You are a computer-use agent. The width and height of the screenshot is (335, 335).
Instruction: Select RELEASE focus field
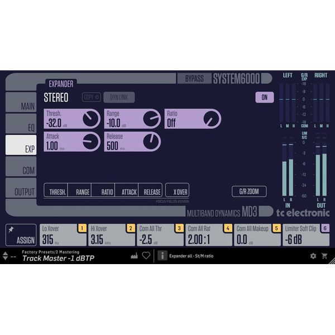point(150,190)
